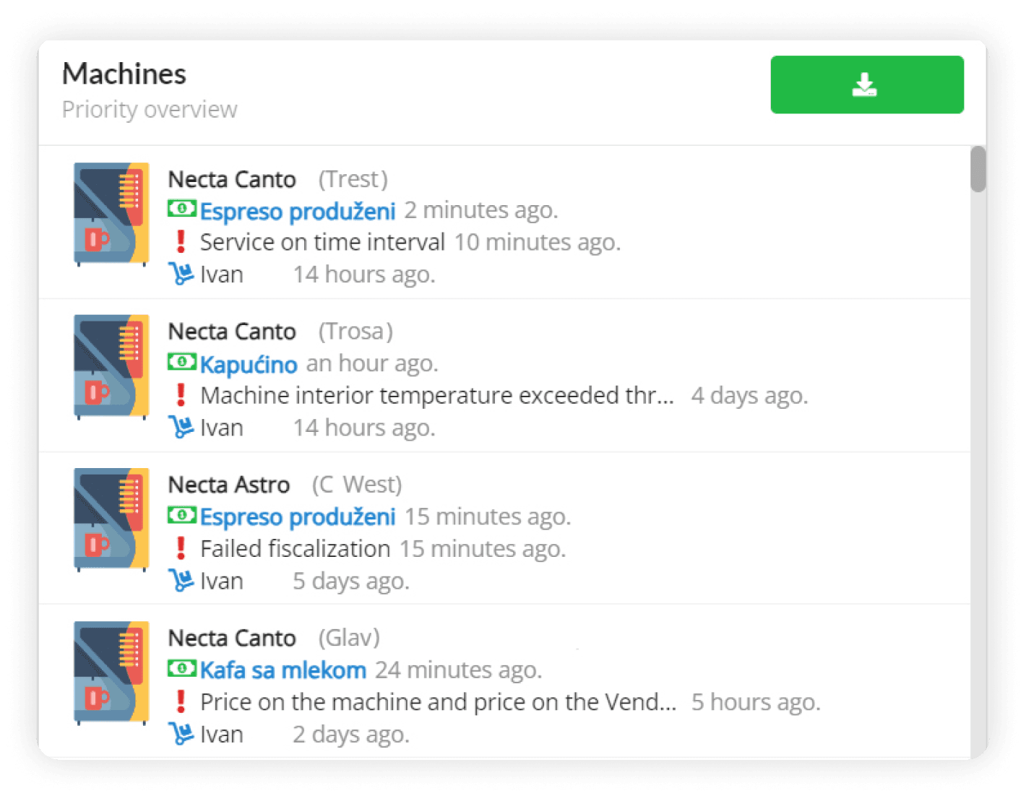The image size is (1026, 796).
Task: Select the Necta Canto (Trest) title
Action: (x=232, y=179)
